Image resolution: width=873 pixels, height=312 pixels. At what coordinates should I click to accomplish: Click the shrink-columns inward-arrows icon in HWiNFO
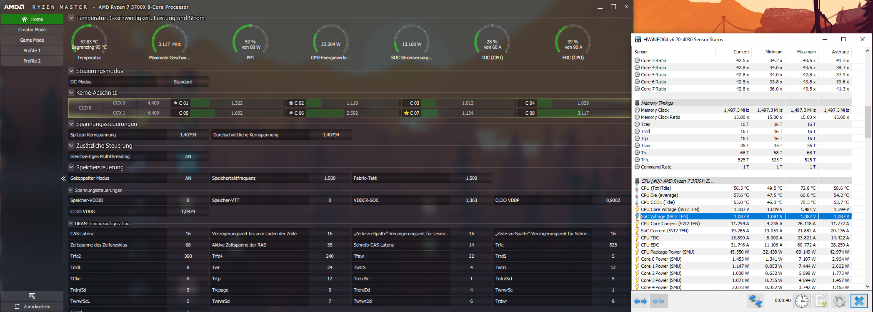[x=658, y=301]
